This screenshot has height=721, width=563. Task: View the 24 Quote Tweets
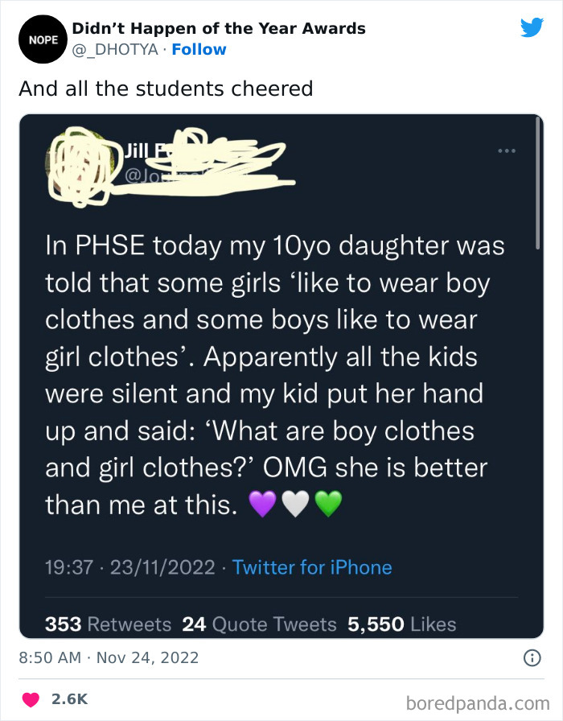pyautogui.click(x=259, y=624)
